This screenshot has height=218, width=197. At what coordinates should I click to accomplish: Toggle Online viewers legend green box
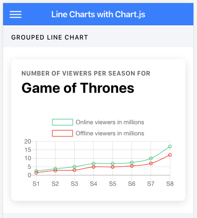(62, 122)
